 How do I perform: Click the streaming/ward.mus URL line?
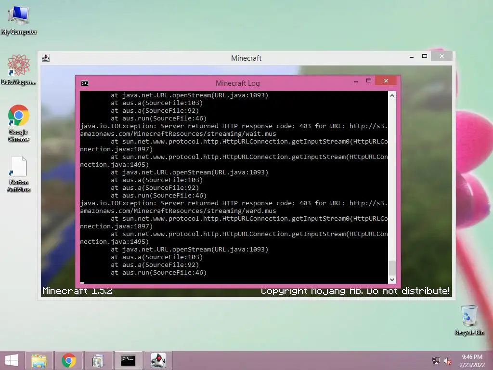tap(178, 211)
